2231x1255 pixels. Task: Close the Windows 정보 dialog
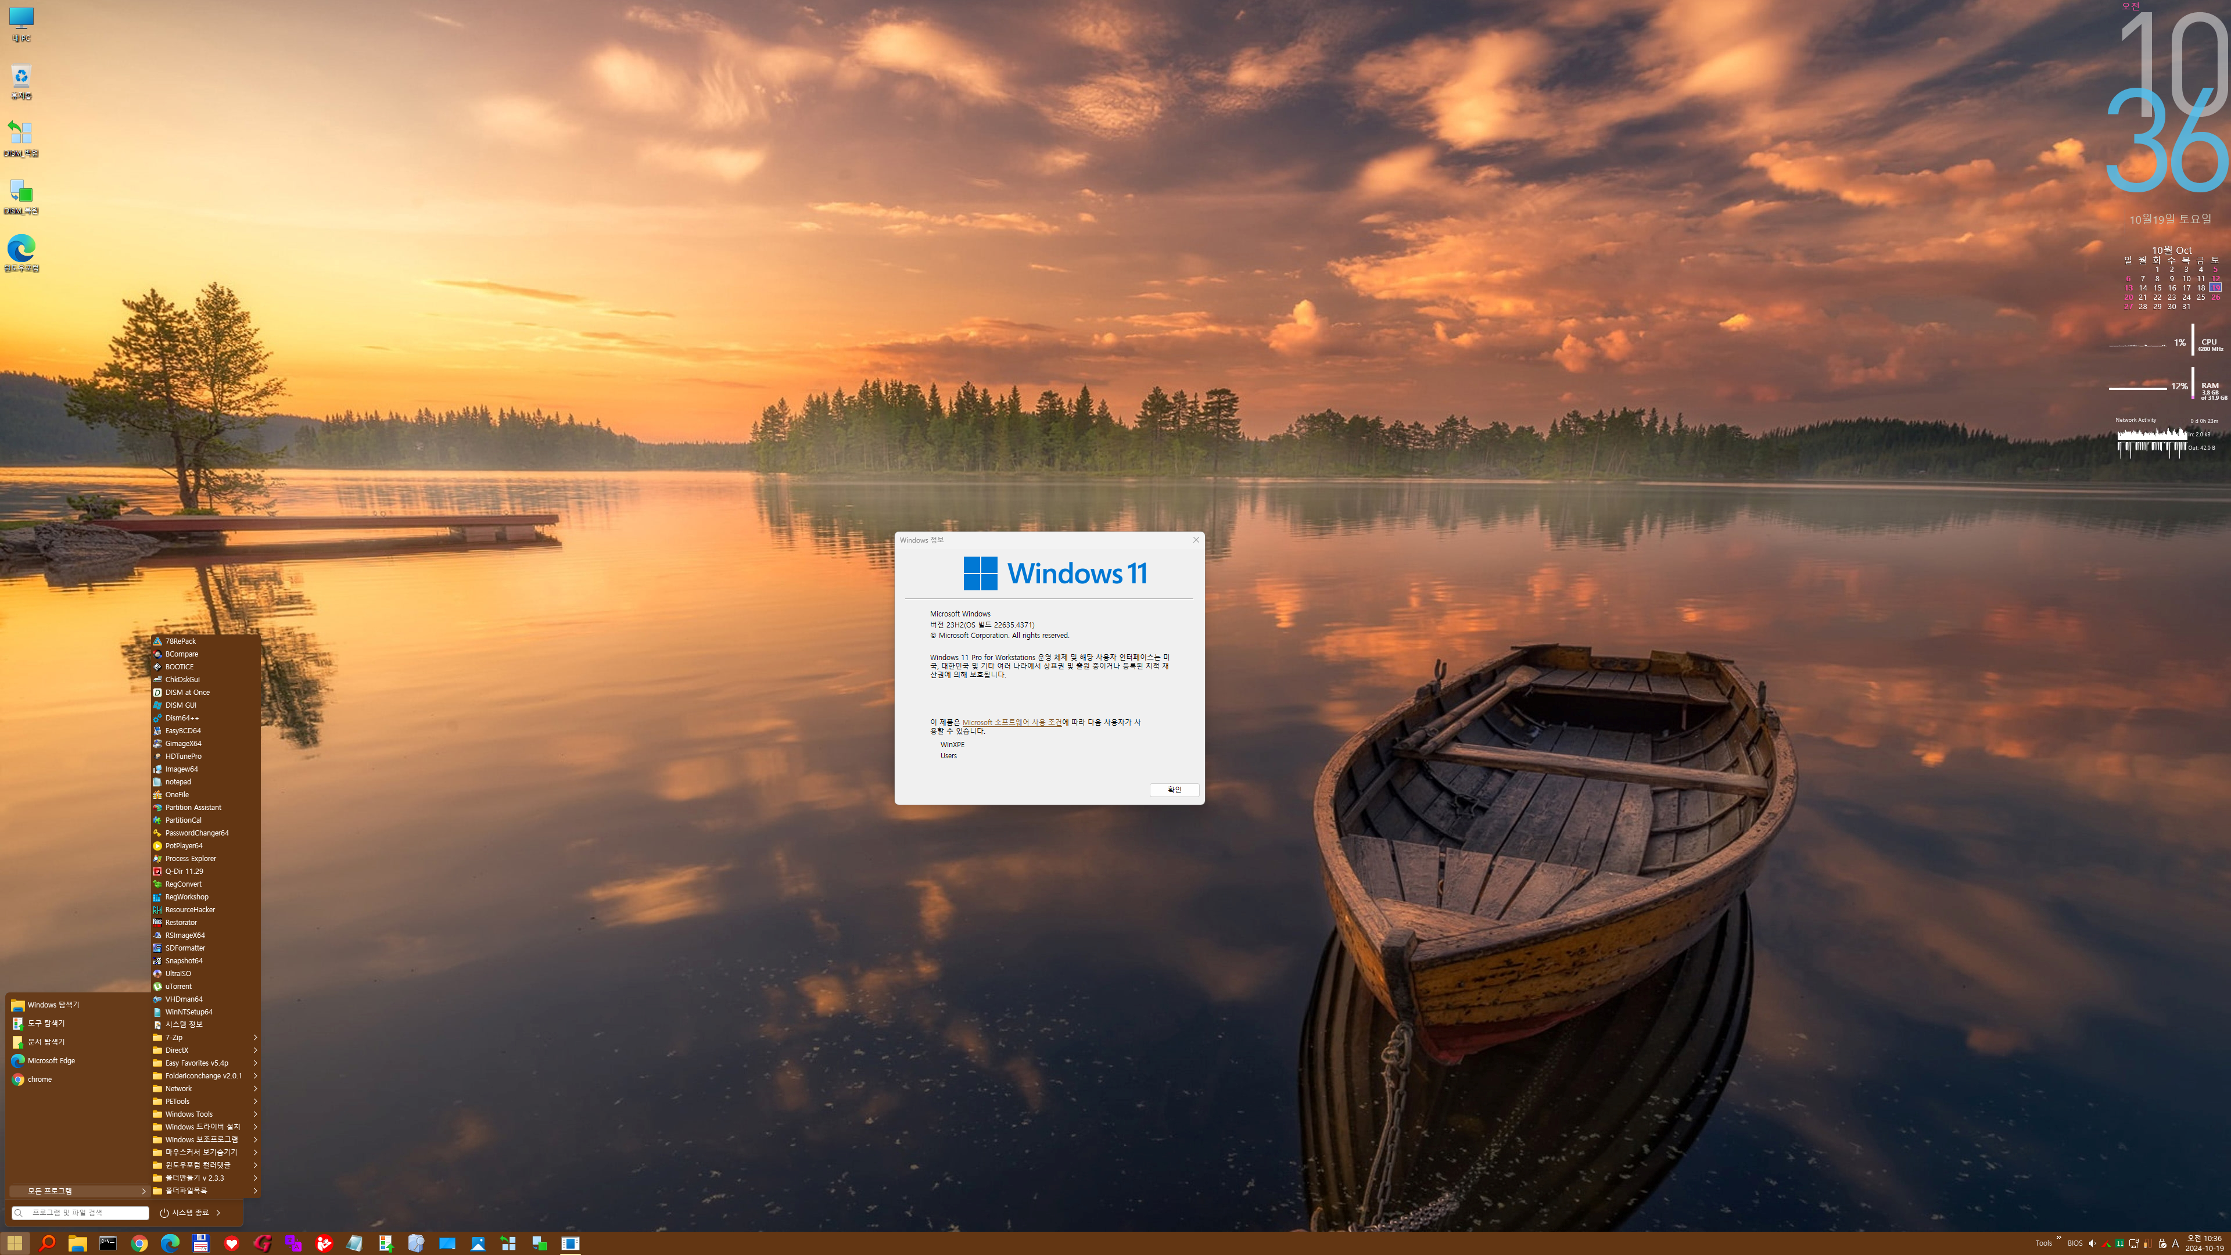tap(1196, 540)
